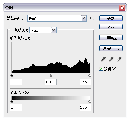This screenshot has height=121, width=130.
Task: Open 選項(T)... options dialog
Action: (x=111, y=48)
